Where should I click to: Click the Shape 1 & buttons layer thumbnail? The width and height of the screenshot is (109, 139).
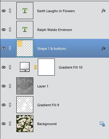click(25, 48)
